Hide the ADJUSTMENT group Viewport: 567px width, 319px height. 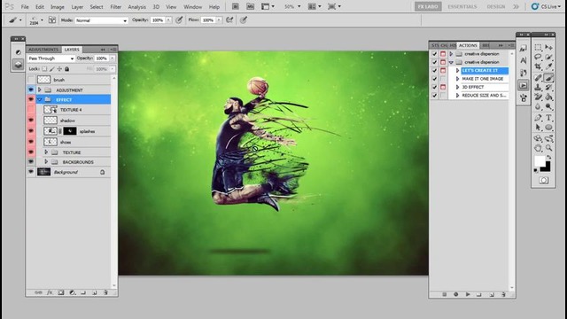pos(31,89)
